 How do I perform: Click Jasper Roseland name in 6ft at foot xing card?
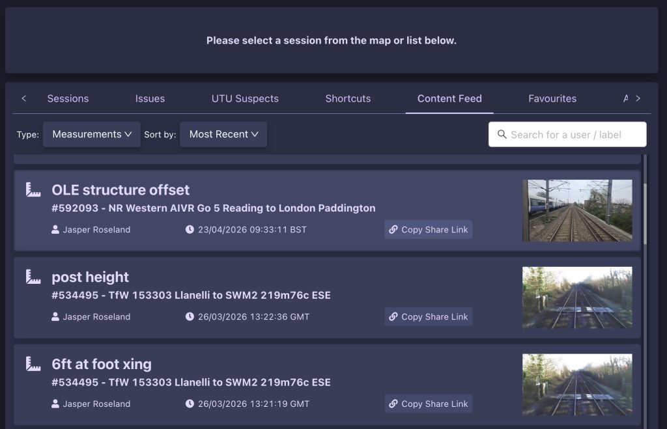96,404
